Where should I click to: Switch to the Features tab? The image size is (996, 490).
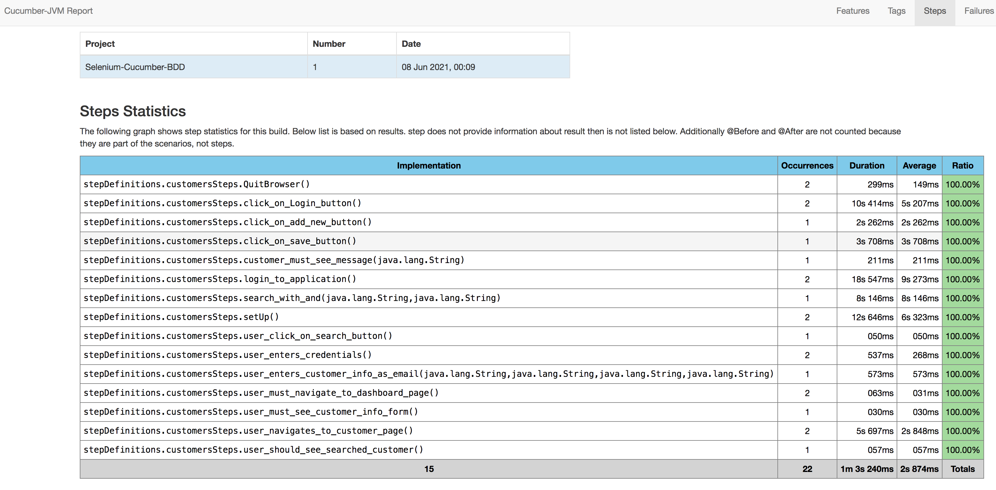[x=853, y=11]
